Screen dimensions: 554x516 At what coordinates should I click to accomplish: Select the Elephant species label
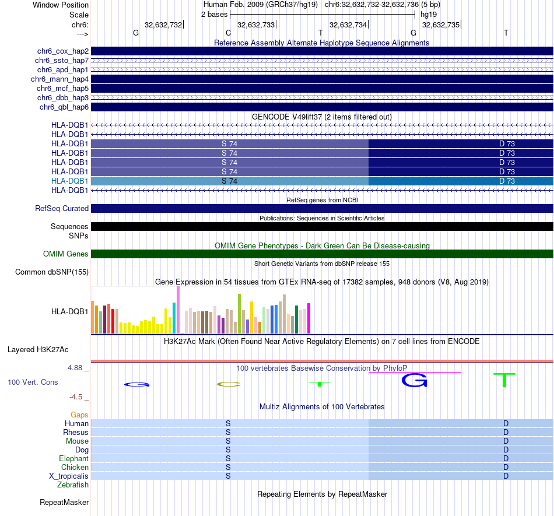pos(73,458)
